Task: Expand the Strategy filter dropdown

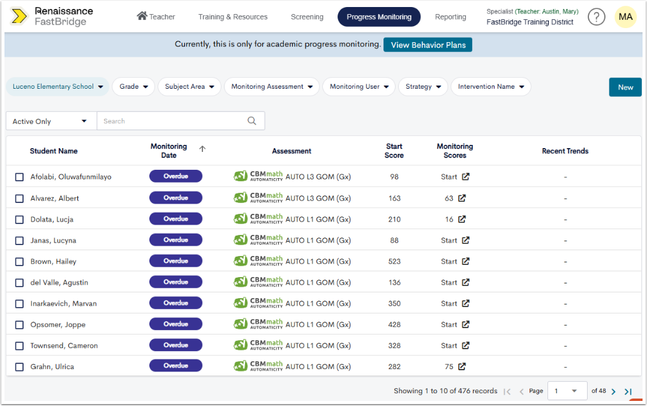Action: (x=423, y=87)
